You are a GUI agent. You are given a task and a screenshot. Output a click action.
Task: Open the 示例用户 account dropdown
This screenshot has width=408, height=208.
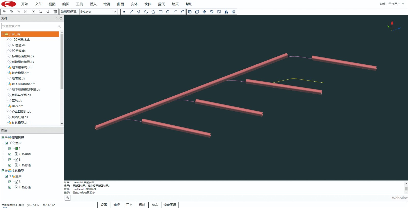[x=391, y=4]
